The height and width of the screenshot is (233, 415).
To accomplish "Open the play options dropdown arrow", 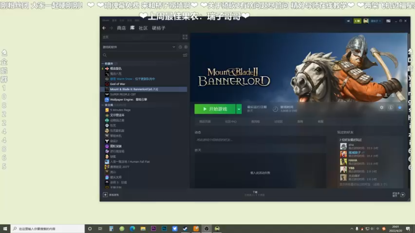I will coord(239,109).
